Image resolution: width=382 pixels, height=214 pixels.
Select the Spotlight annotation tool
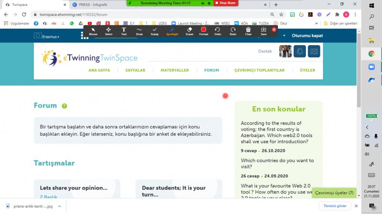point(172,31)
